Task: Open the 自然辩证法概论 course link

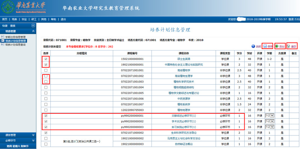Action: [184, 144]
